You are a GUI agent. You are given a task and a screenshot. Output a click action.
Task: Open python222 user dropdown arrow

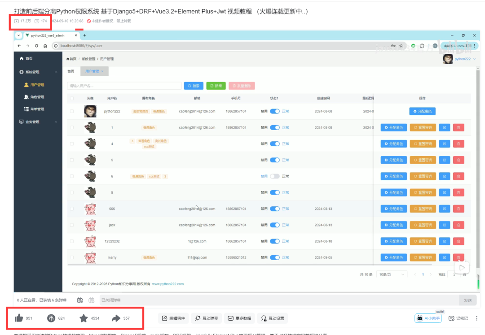click(x=475, y=59)
